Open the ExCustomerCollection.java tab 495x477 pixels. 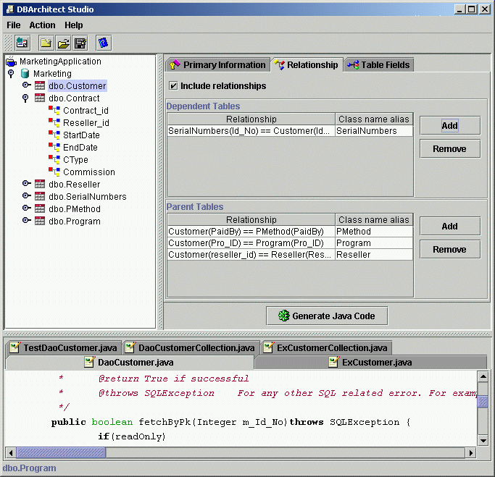pyautogui.click(x=326, y=347)
